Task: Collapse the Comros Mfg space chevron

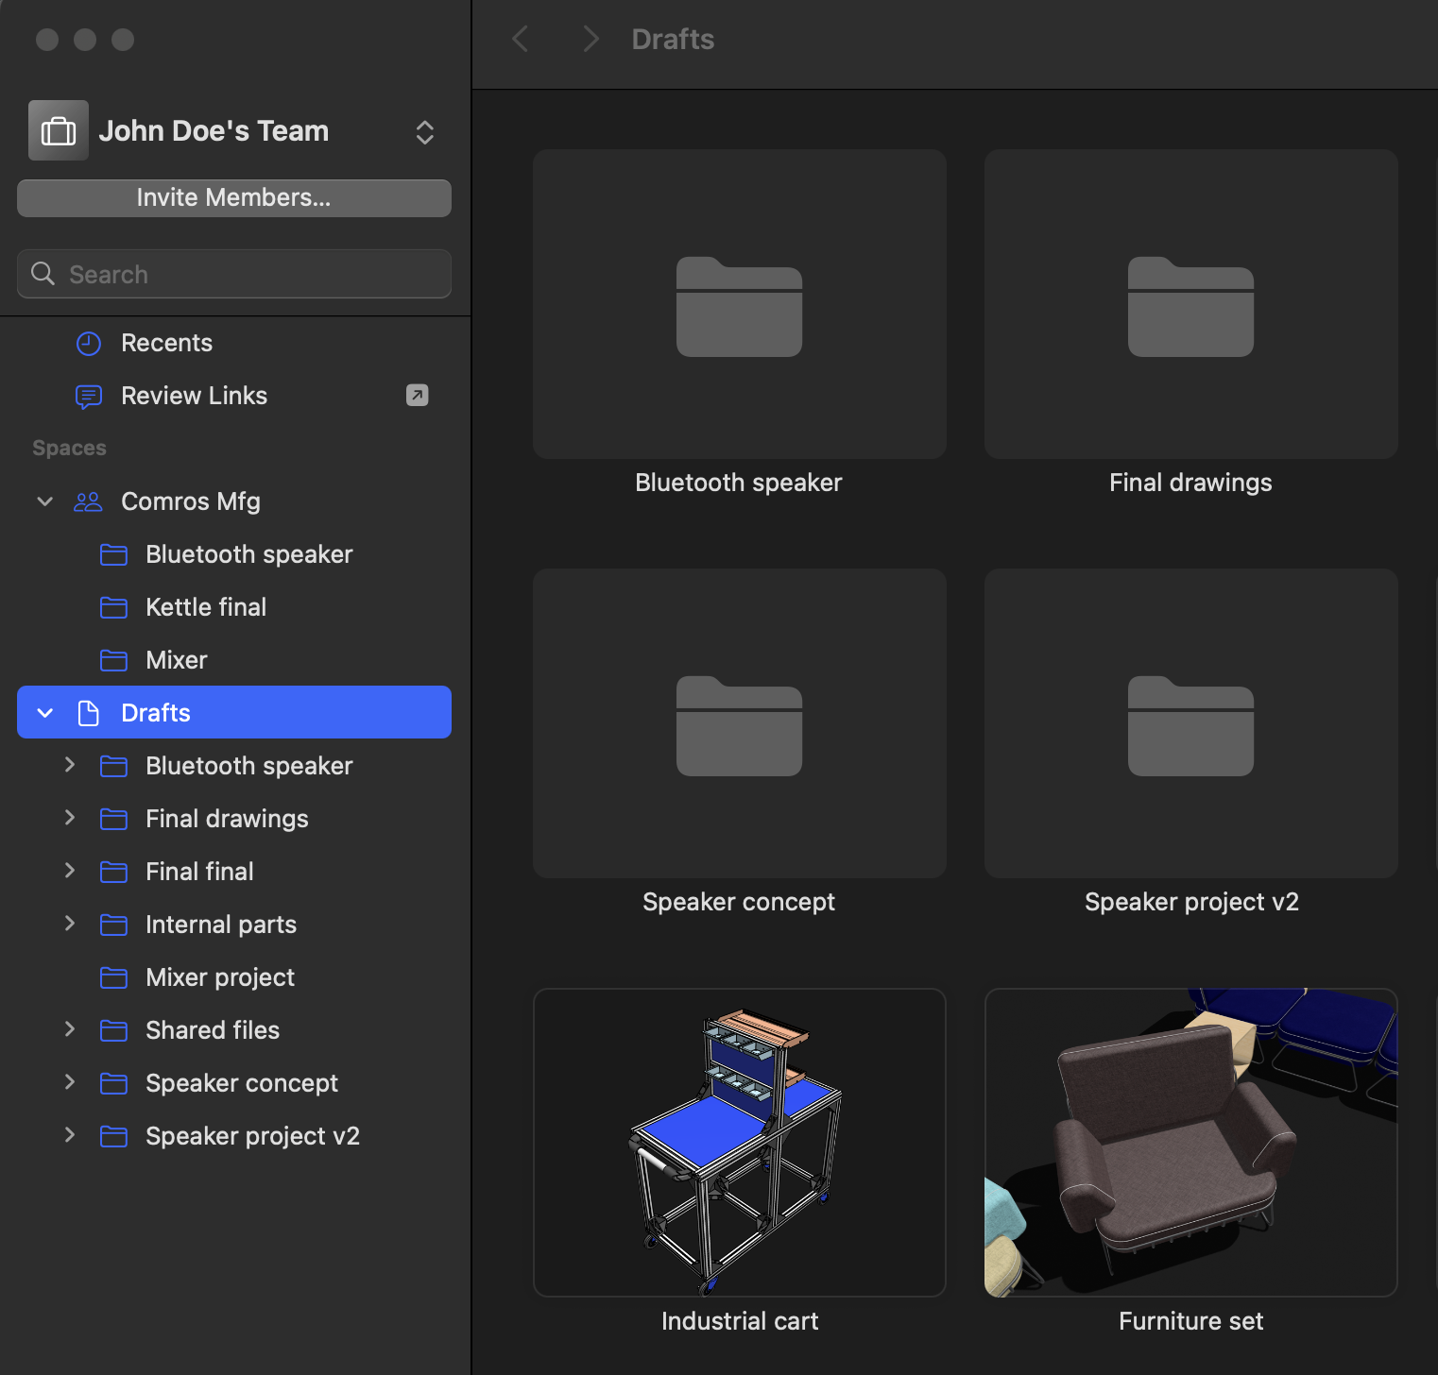Action: 44,501
